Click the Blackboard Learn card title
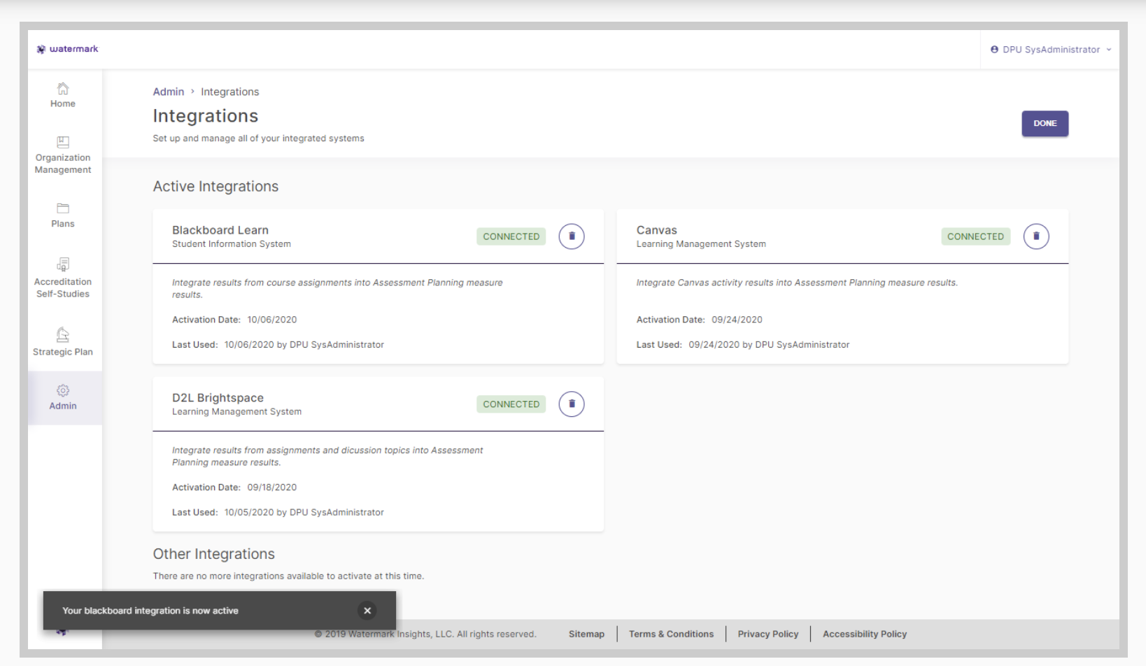 220,230
